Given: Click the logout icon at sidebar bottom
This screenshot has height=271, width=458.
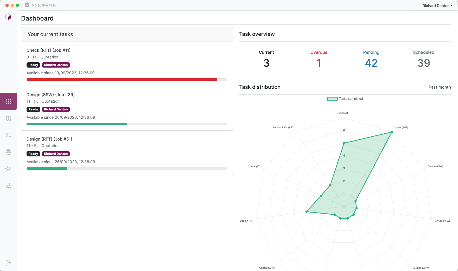Looking at the screenshot, I should coord(8,263).
